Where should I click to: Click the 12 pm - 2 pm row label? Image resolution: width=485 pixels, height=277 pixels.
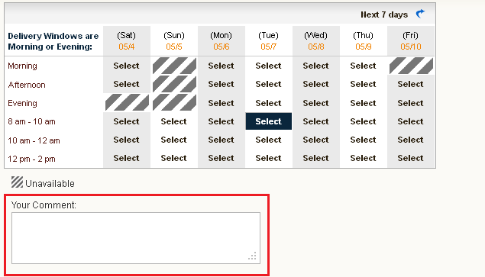pyautogui.click(x=31, y=159)
